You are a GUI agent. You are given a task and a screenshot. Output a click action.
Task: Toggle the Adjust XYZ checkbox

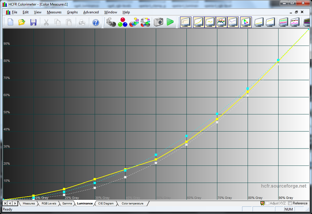point(267,203)
